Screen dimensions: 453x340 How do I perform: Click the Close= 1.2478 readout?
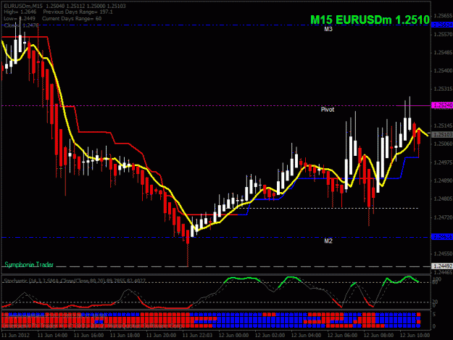[21, 25]
